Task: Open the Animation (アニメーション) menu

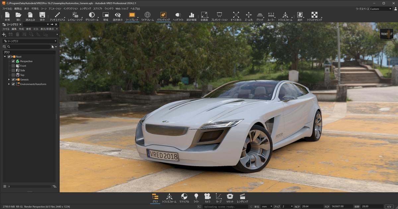Action: [55, 9]
